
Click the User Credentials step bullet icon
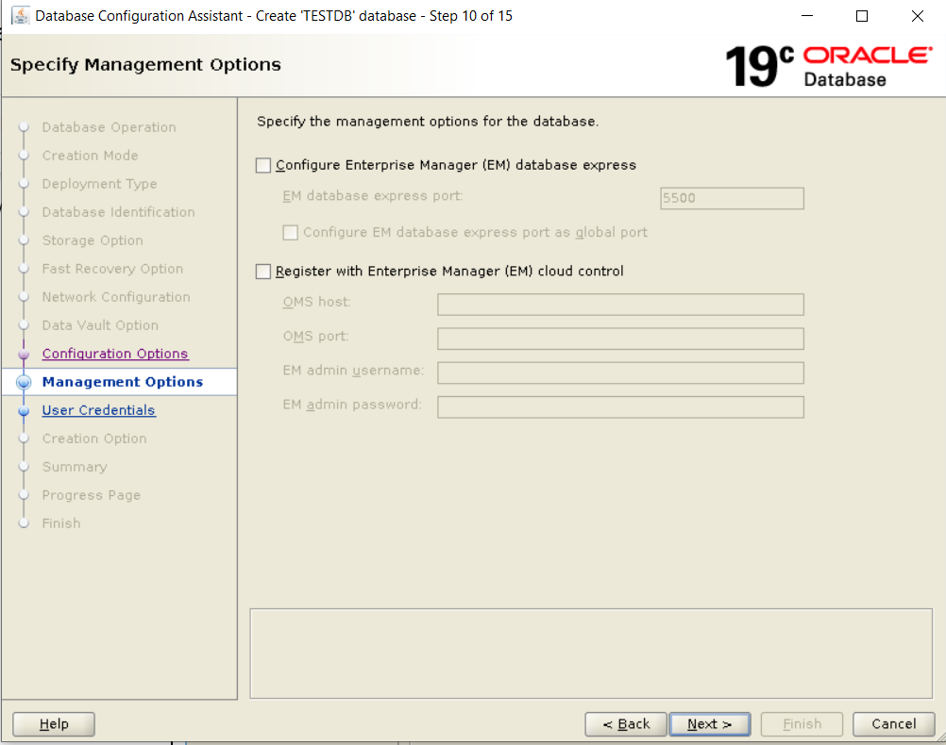[x=24, y=411]
